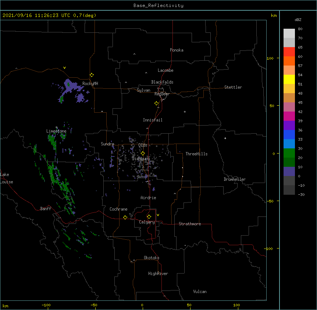Select the slate 0–10 dBZ legend swatch
The height and width of the screenshot is (310, 317).
(x=289, y=172)
